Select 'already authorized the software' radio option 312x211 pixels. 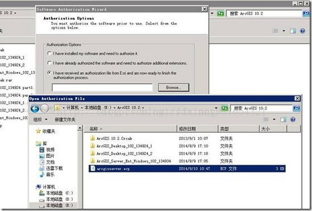pyautogui.click(x=49, y=63)
